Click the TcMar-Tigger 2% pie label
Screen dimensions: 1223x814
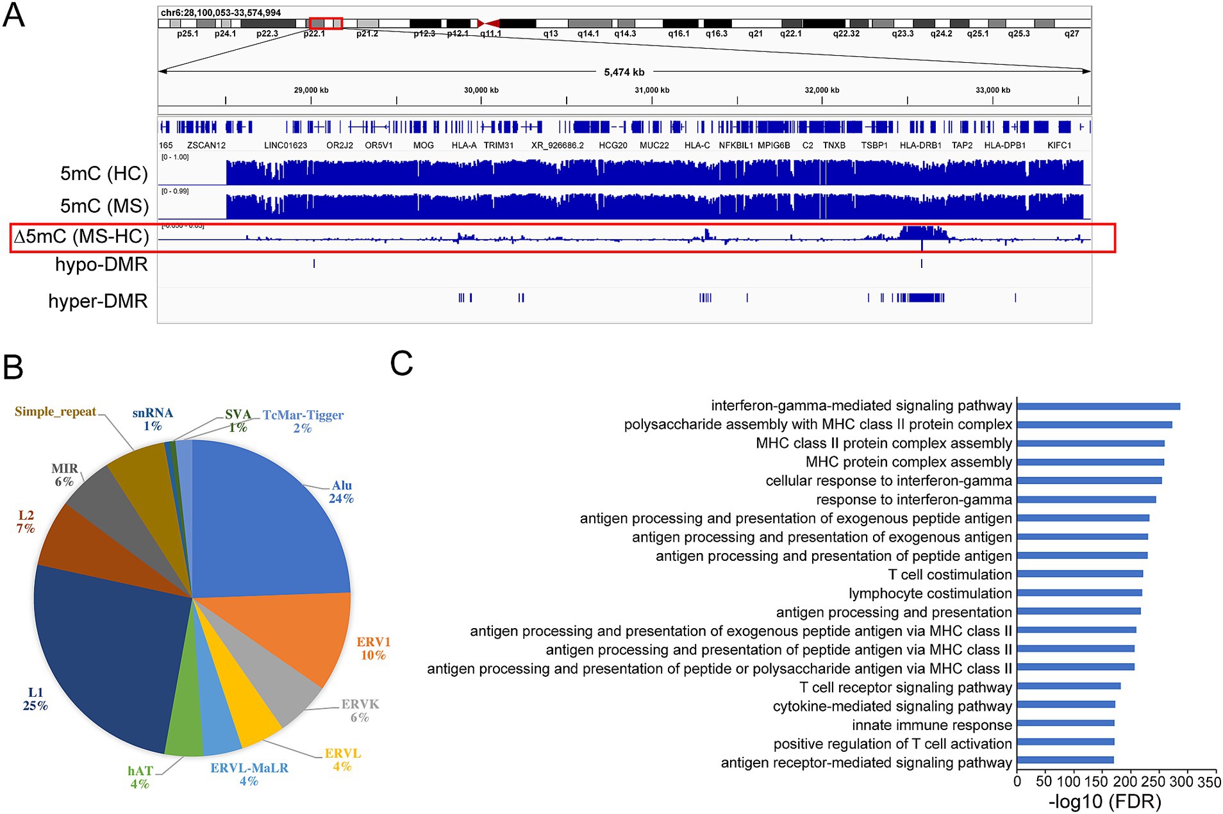coord(303,421)
